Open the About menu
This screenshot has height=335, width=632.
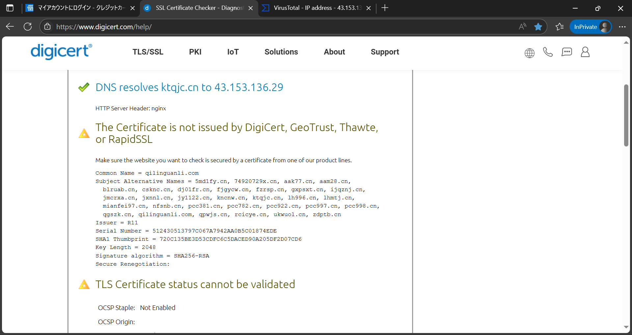334,52
